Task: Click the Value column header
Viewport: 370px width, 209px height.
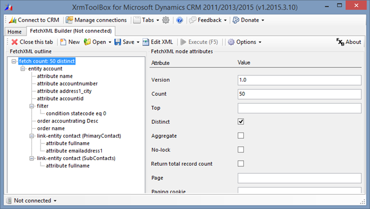Action: point(244,63)
